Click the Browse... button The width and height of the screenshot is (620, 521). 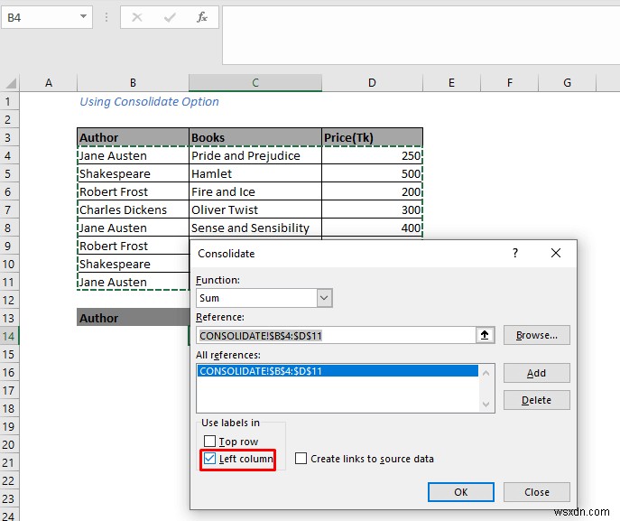click(x=537, y=335)
